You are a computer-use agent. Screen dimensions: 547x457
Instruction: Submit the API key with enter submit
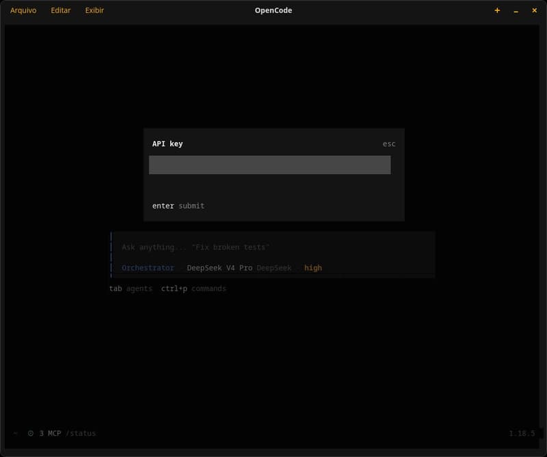pos(178,206)
